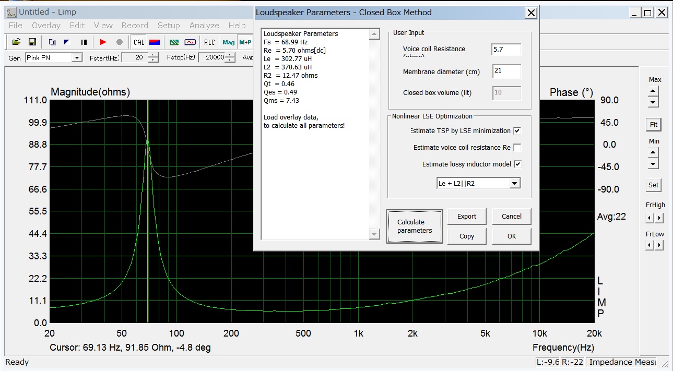Image resolution: width=673 pixels, height=371 pixels.
Task: Click the results list scroll up arrow
Action: pos(374,34)
